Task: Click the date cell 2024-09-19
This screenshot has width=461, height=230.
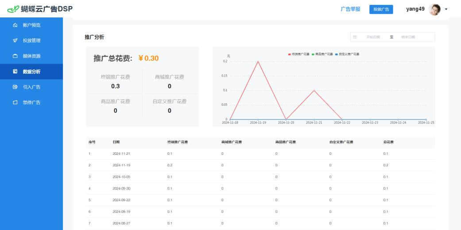Action: tap(121, 212)
